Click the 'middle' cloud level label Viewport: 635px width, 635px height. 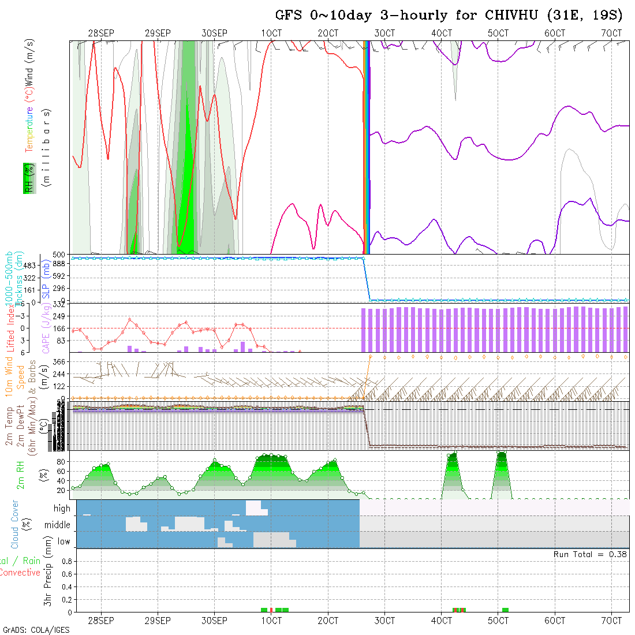57,525
